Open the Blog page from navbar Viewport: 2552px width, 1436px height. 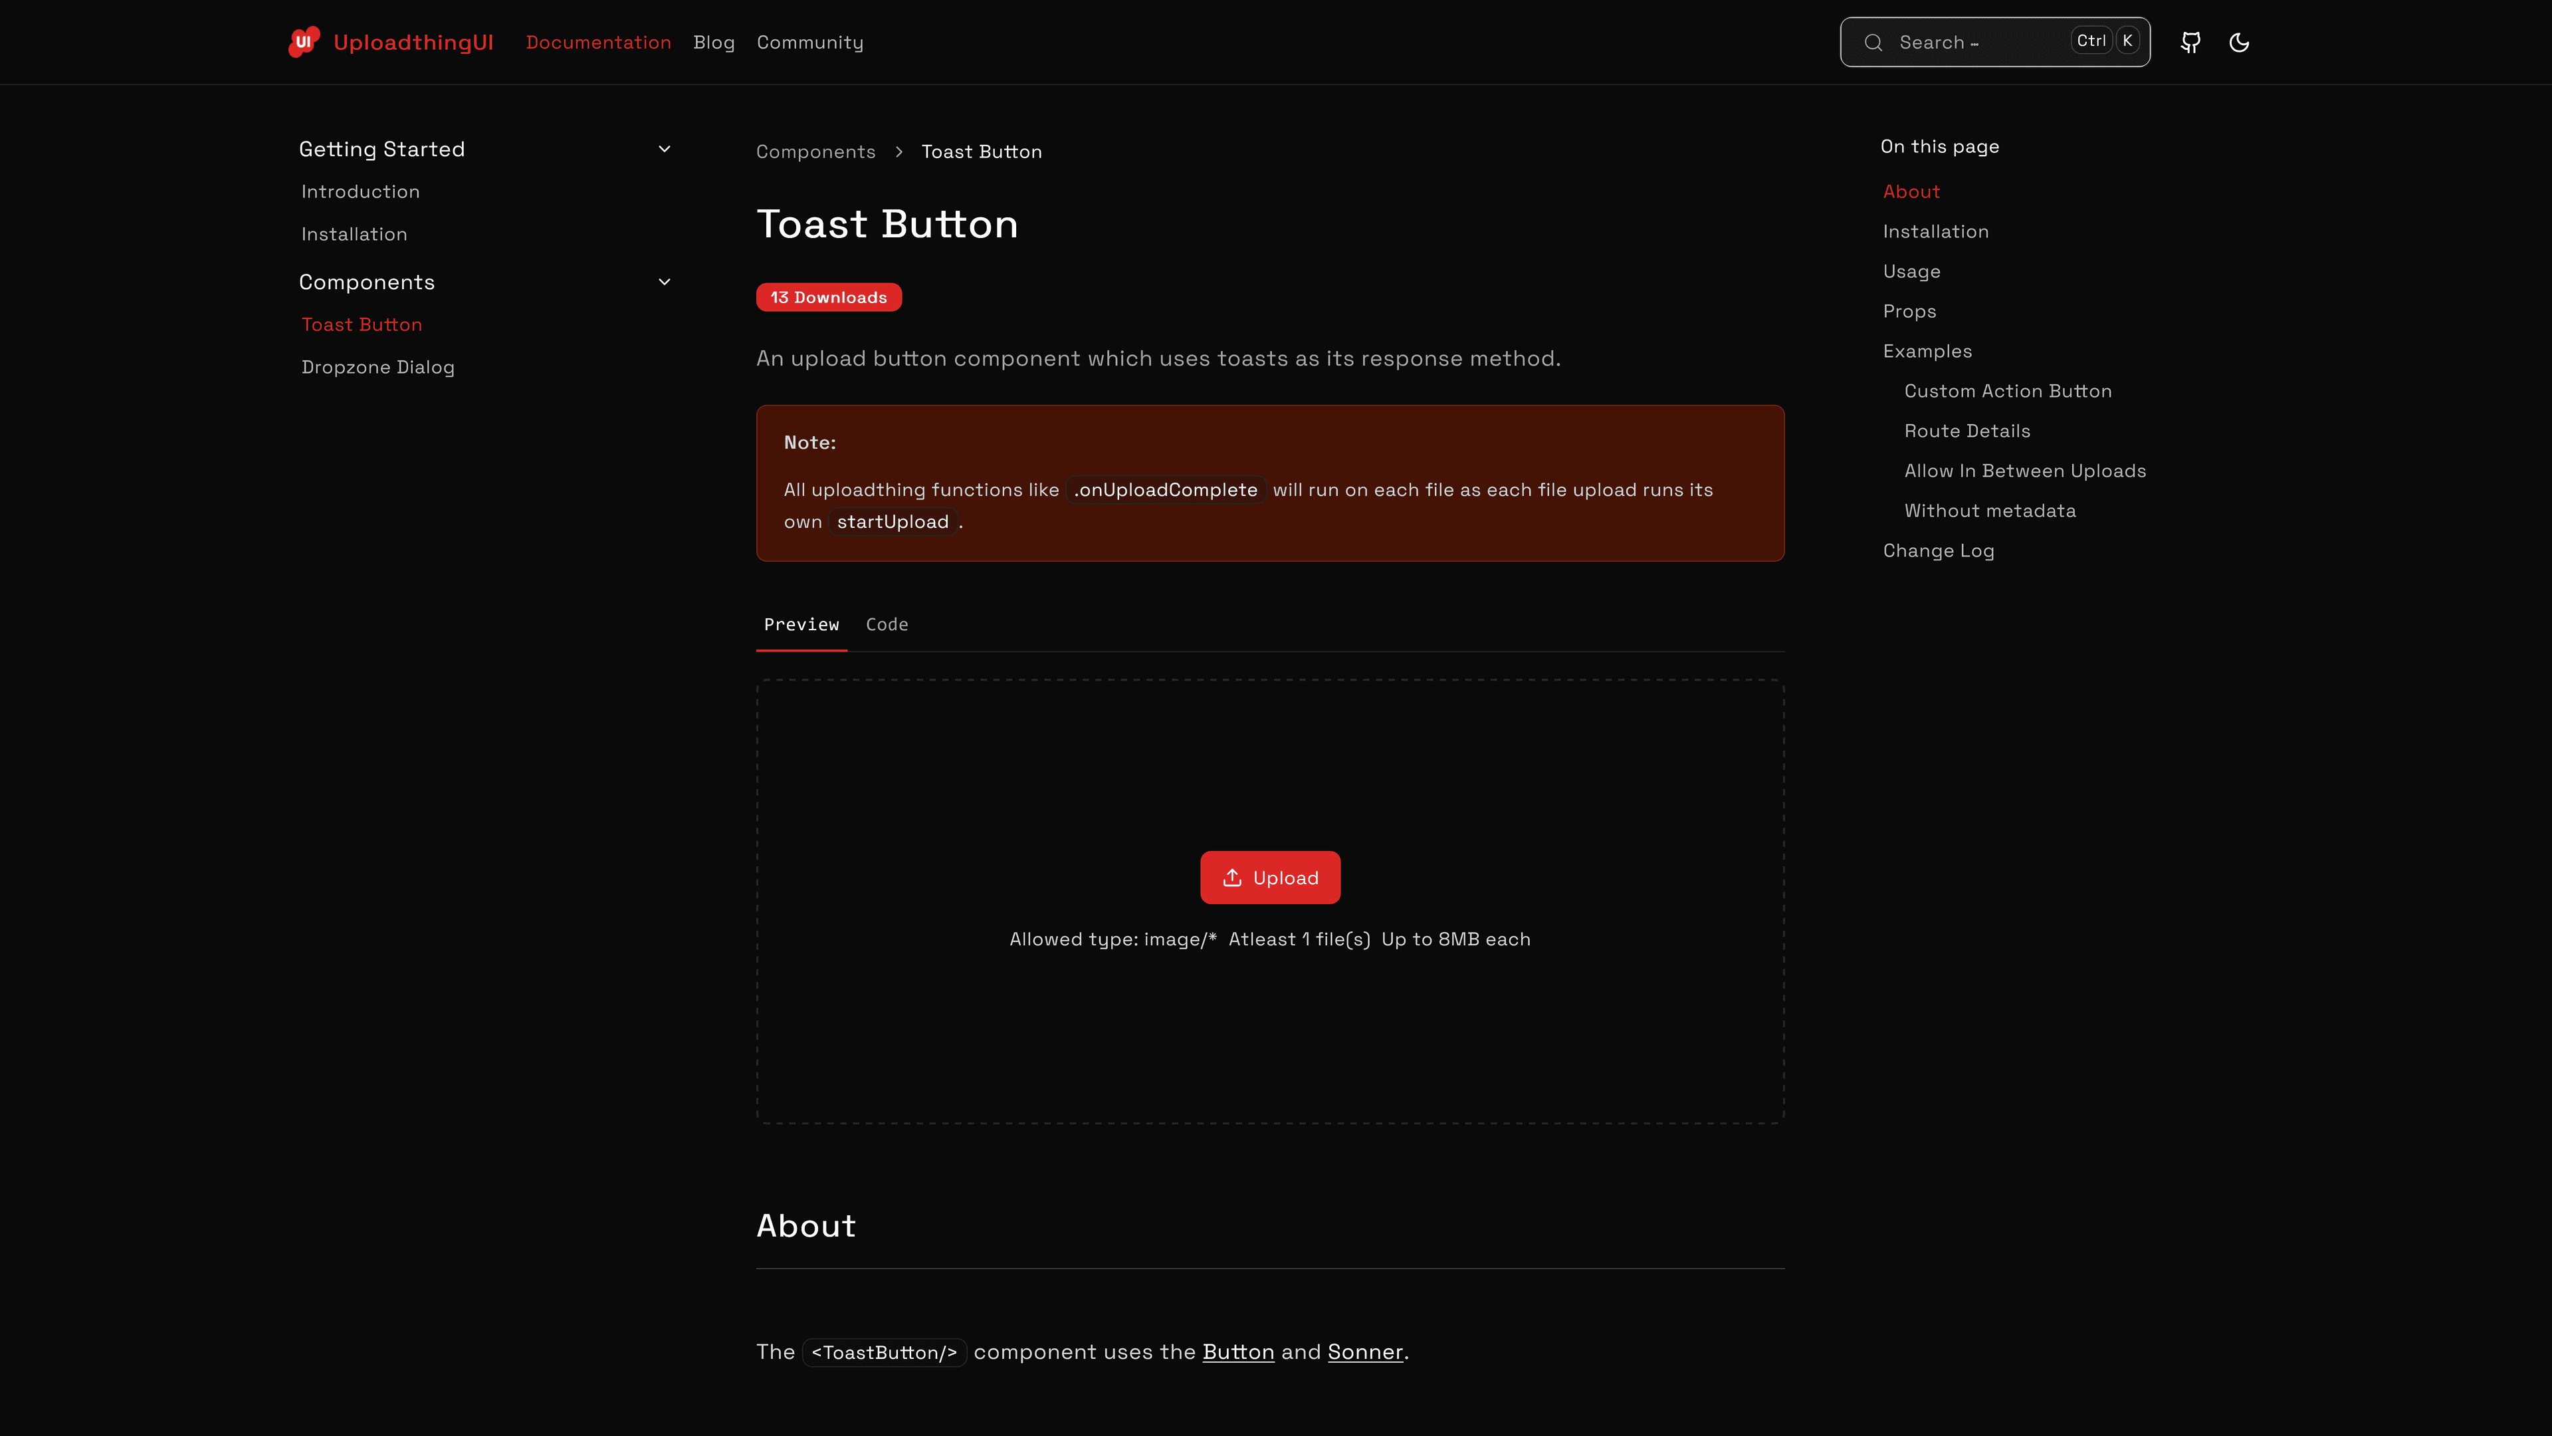tap(713, 42)
